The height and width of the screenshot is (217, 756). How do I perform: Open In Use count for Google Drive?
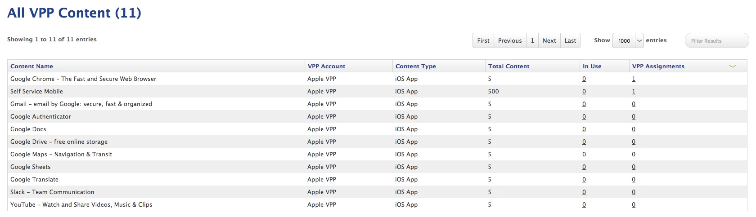[584, 142]
